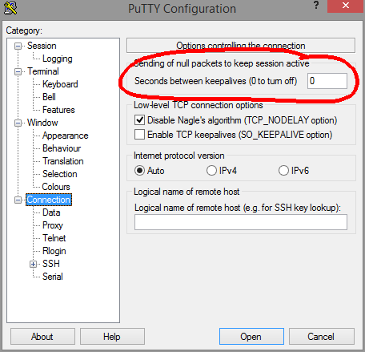Screen dimensions: 365x352
Task: Select the Translation category
Action: click(63, 161)
